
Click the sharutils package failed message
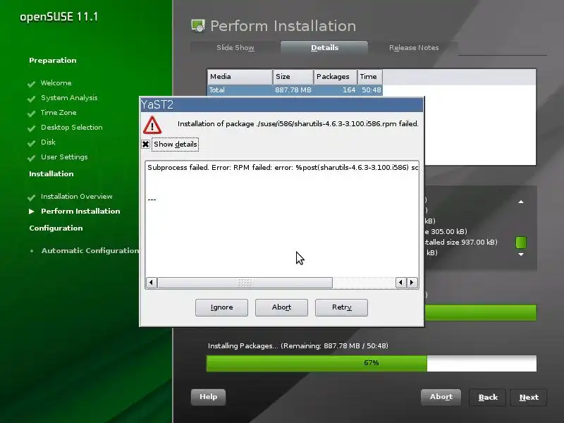point(298,124)
